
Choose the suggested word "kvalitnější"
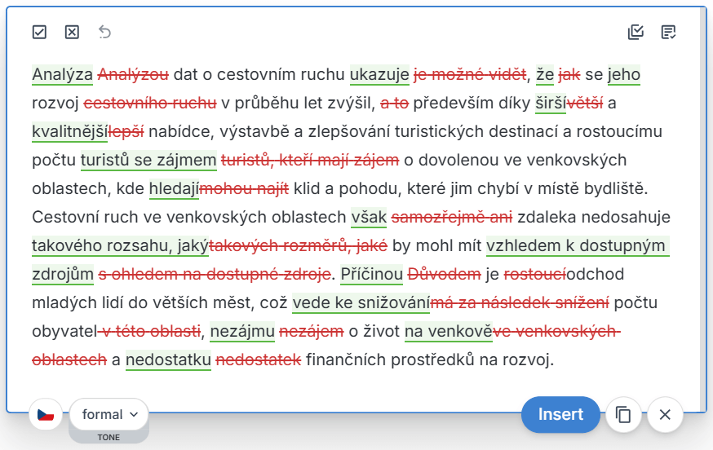[70, 131]
